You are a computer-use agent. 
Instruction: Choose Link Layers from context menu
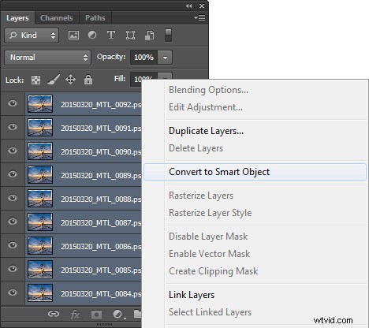[x=192, y=295]
